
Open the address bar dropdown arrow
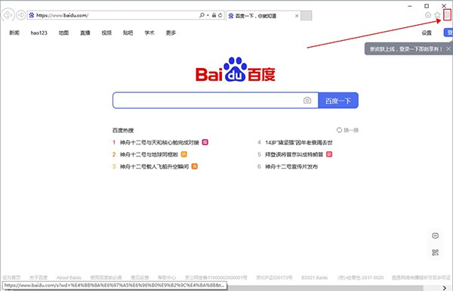pos(208,15)
